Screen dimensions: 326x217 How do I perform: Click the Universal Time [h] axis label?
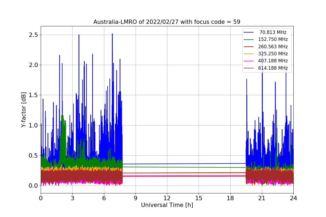coord(167,205)
